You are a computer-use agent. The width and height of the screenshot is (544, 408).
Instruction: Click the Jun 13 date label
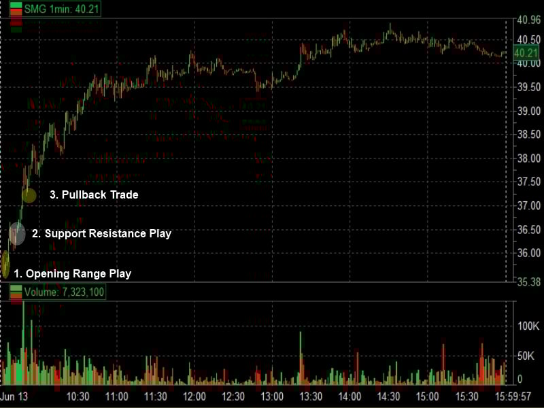14,396
